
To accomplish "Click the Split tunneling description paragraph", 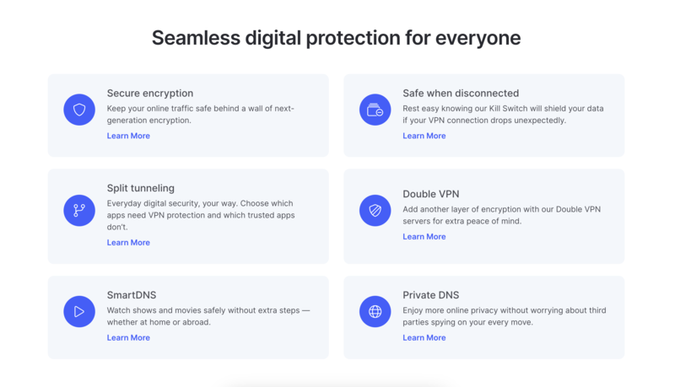I will pos(201,215).
